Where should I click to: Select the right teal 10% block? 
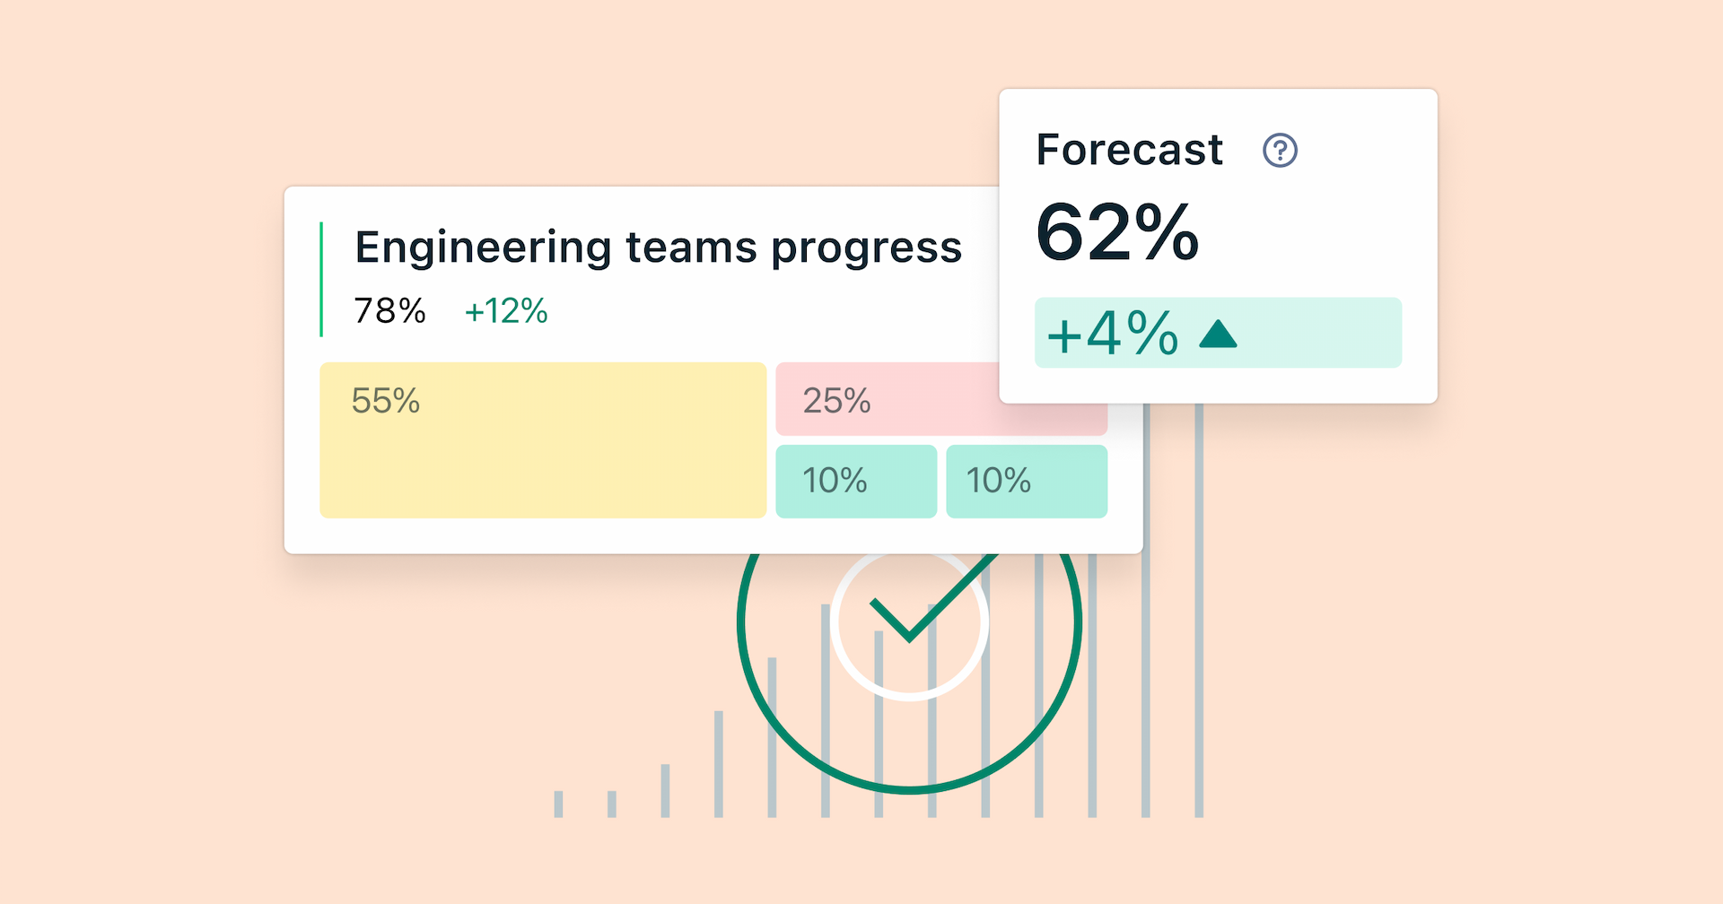(x=1027, y=481)
